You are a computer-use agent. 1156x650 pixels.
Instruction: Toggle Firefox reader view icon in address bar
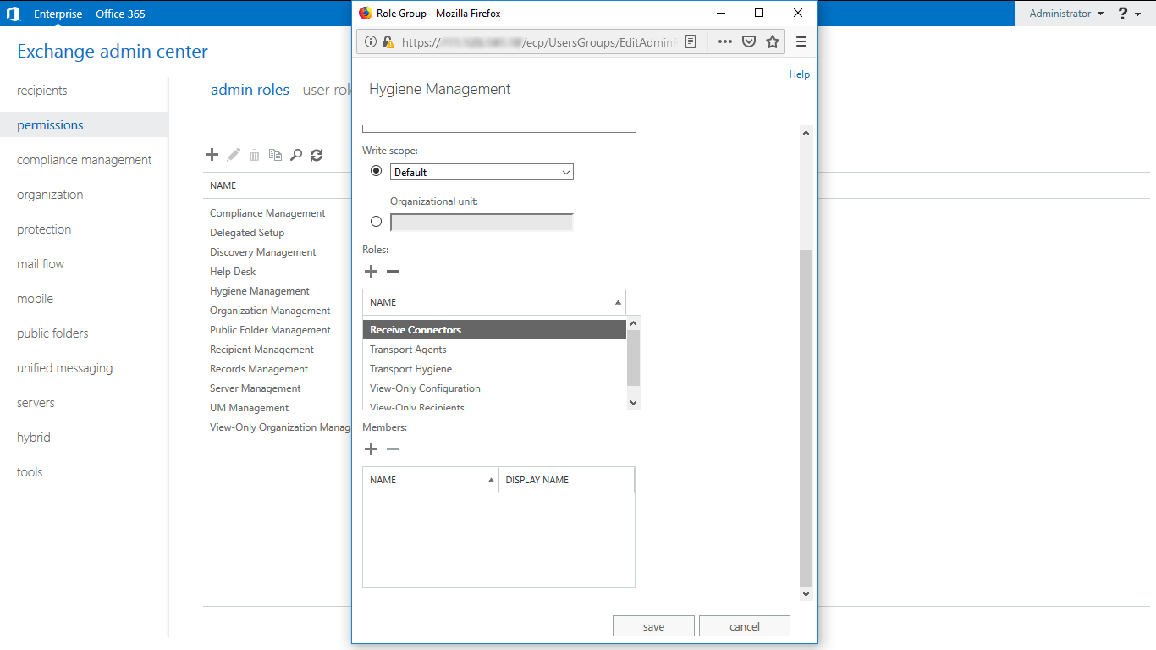click(x=691, y=41)
